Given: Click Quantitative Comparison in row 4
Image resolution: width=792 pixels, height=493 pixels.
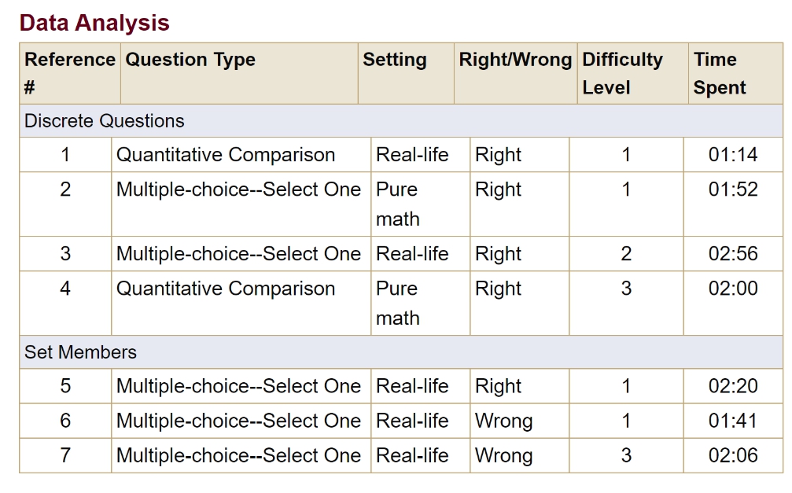Looking at the screenshot, I should point(226,289).
